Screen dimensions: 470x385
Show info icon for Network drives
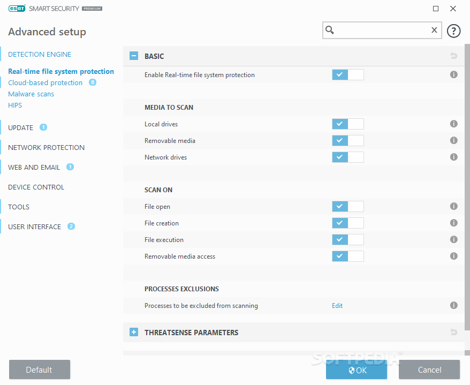(x=453, y=157)
